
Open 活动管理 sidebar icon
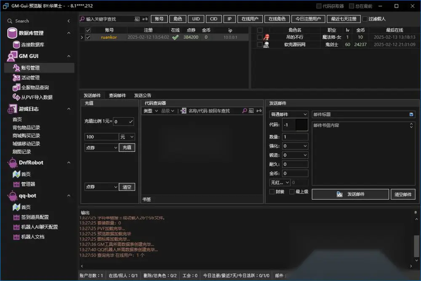16,78
